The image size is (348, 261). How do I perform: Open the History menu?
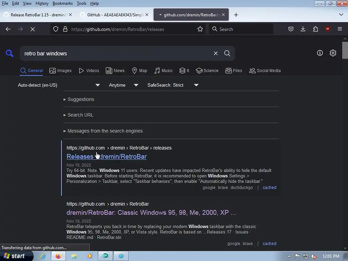42,3
